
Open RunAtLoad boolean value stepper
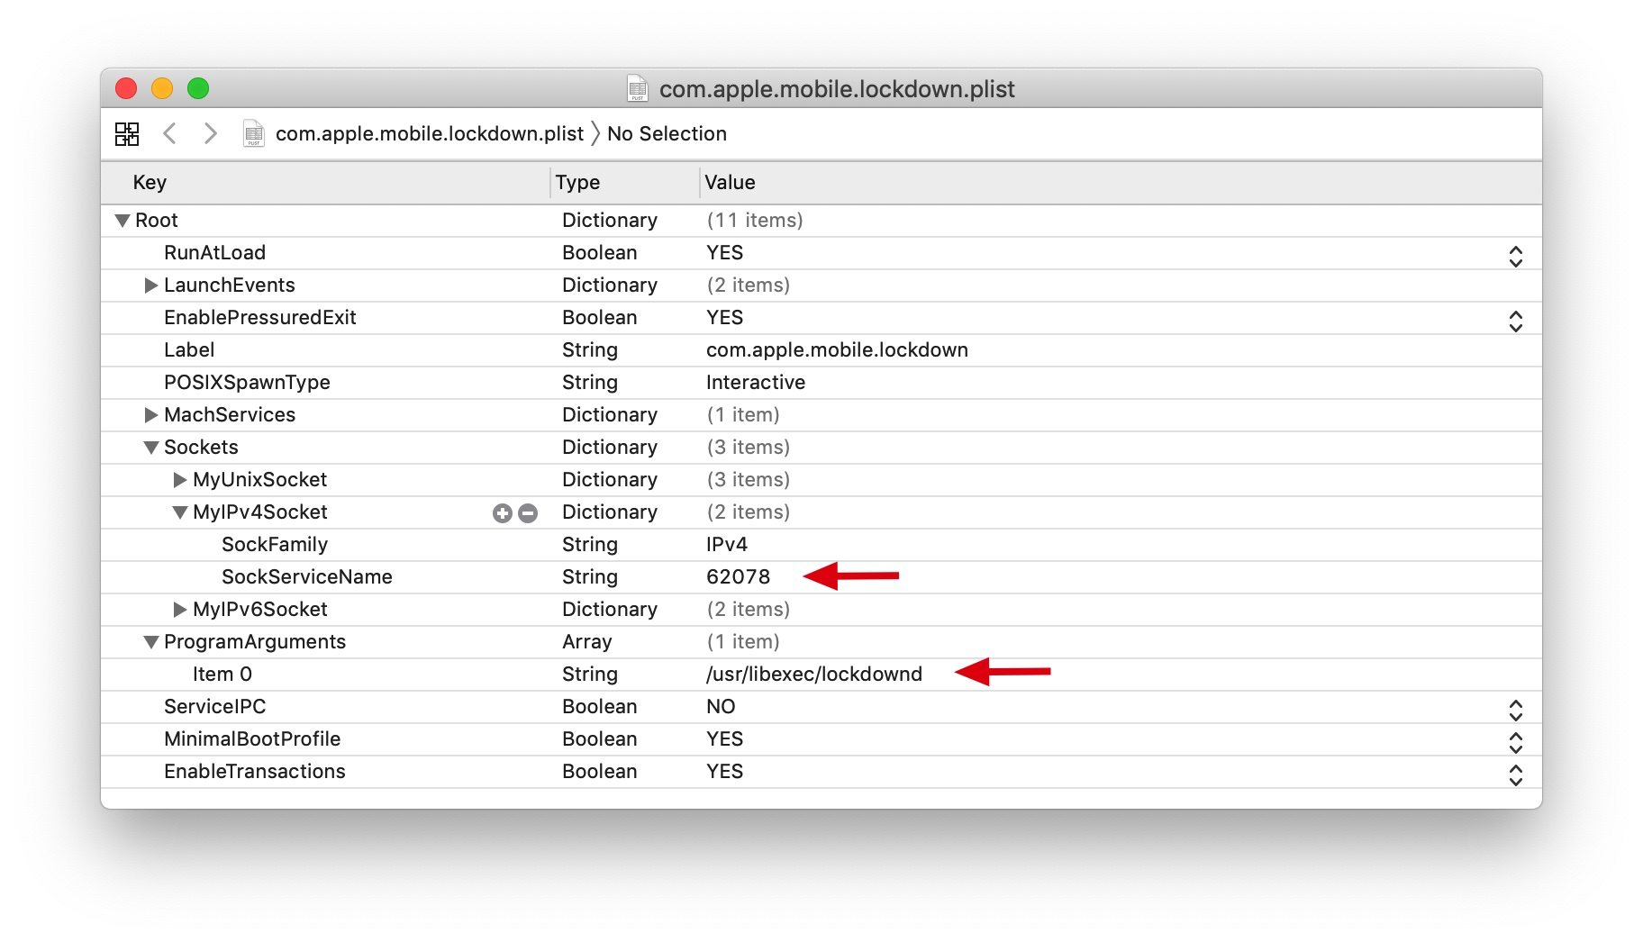coord(1516,257)
